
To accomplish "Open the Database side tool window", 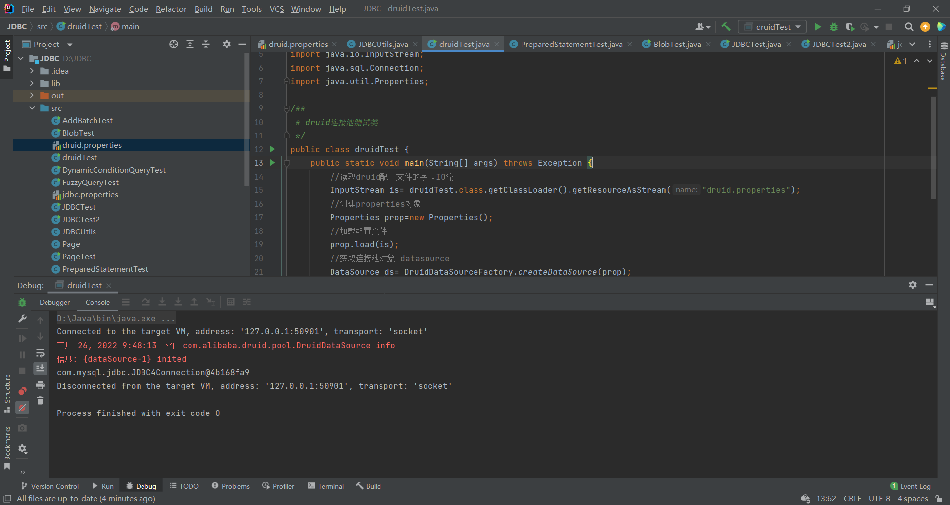I will coord(943,62).
